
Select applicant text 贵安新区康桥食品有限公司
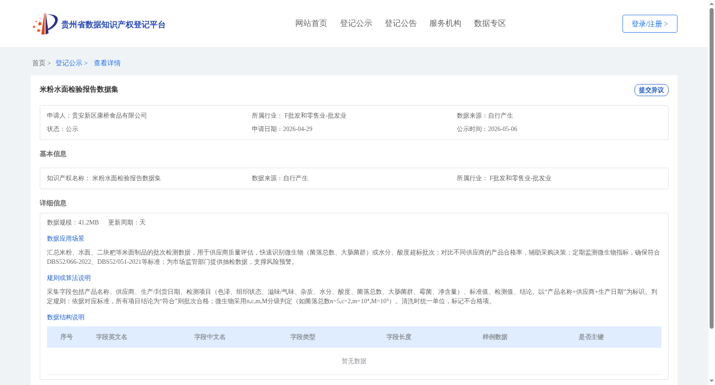point(109,116)
